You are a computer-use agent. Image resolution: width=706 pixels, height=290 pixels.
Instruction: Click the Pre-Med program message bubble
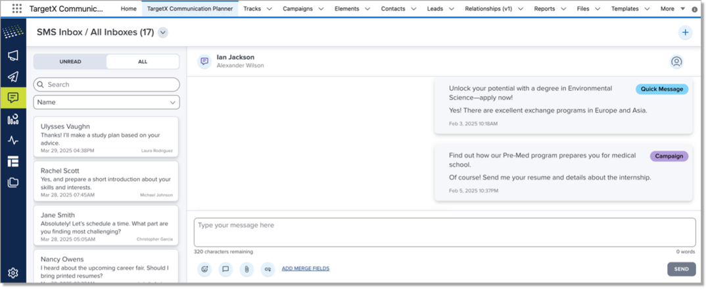click(x=563, y=174)
